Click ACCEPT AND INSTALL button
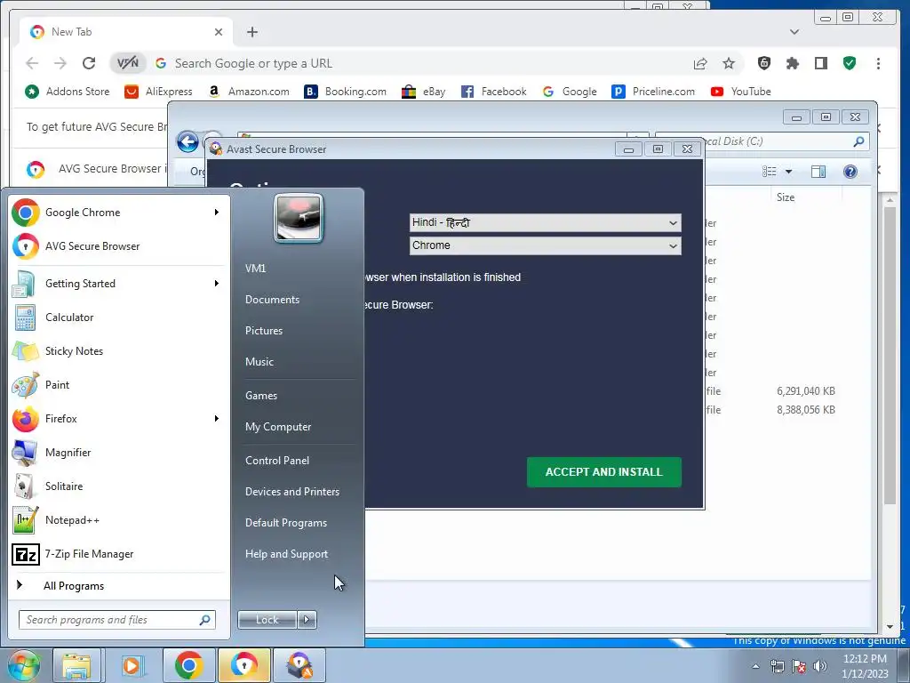 [603, 471]
